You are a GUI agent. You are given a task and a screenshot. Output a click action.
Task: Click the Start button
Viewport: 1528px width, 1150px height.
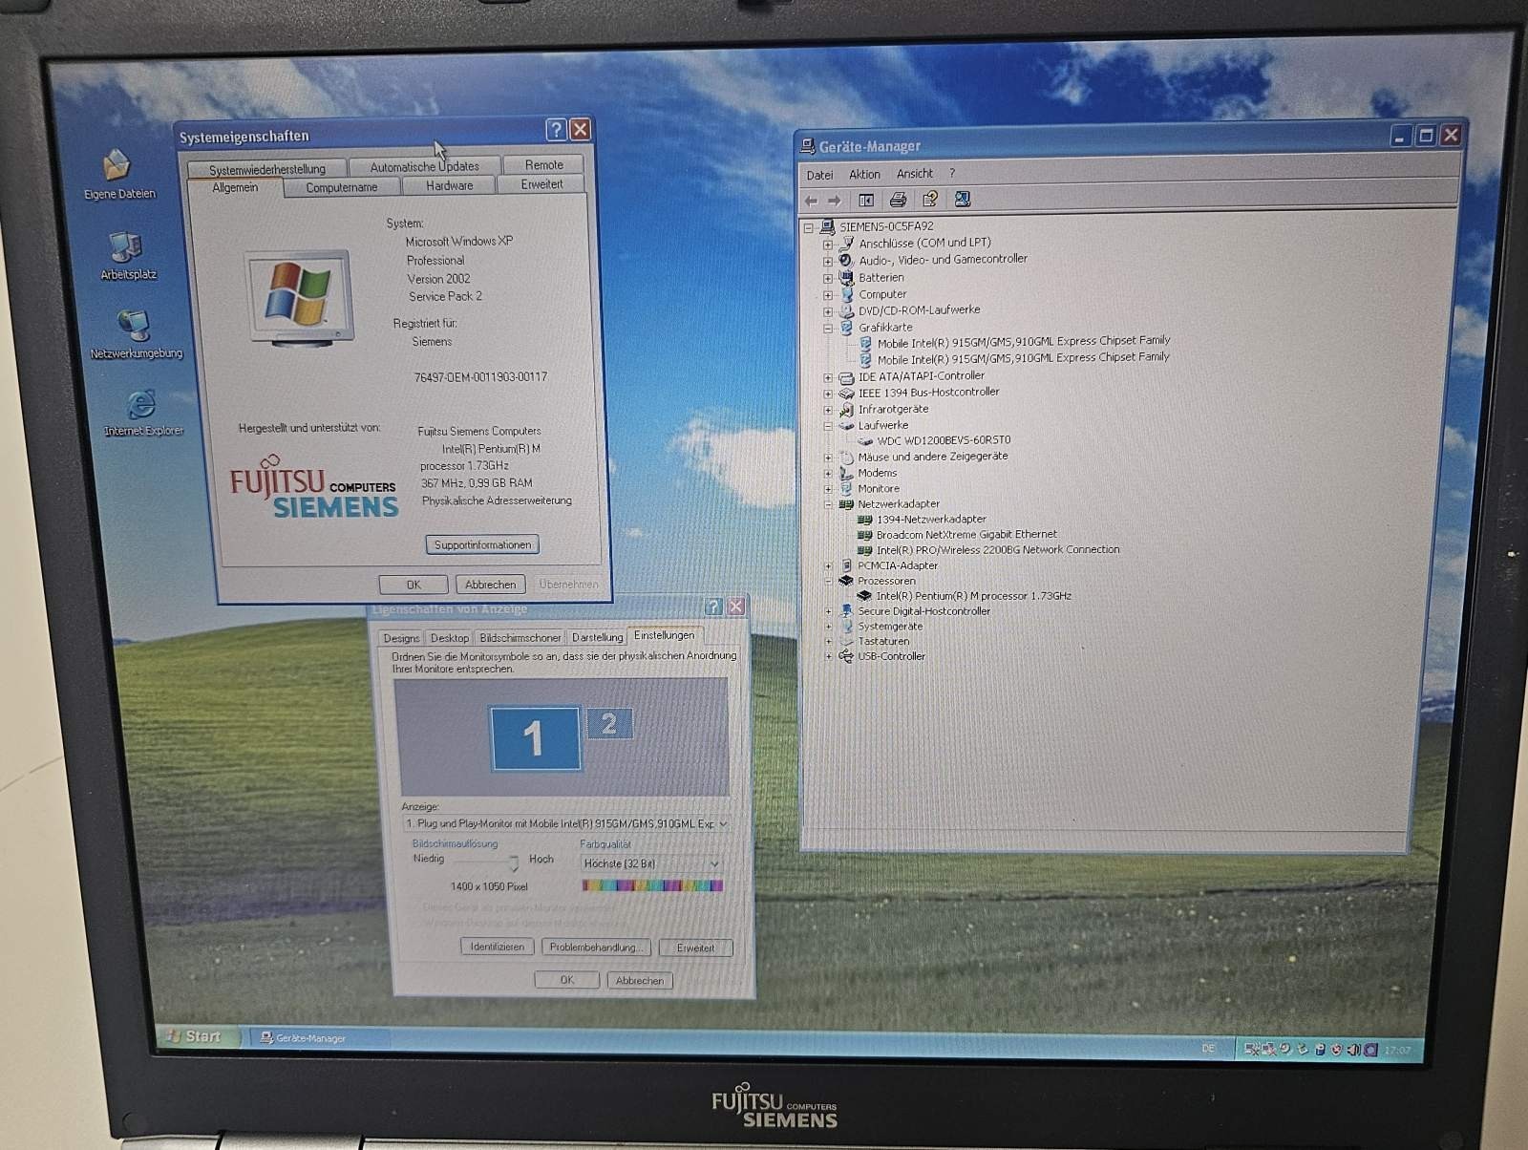pos(195,1036)
